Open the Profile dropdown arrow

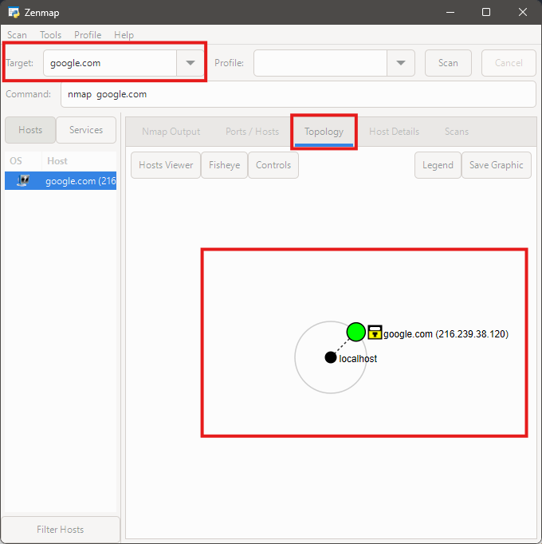point(400,63)
